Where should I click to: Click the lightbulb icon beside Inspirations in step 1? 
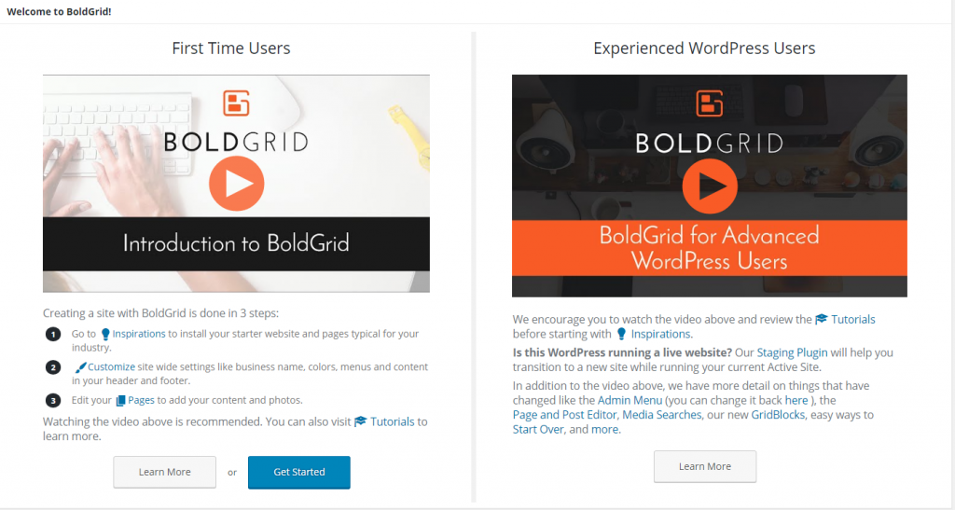105,334
